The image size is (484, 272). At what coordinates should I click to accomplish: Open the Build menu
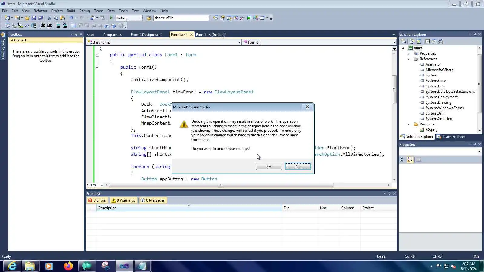coord(71,11)
